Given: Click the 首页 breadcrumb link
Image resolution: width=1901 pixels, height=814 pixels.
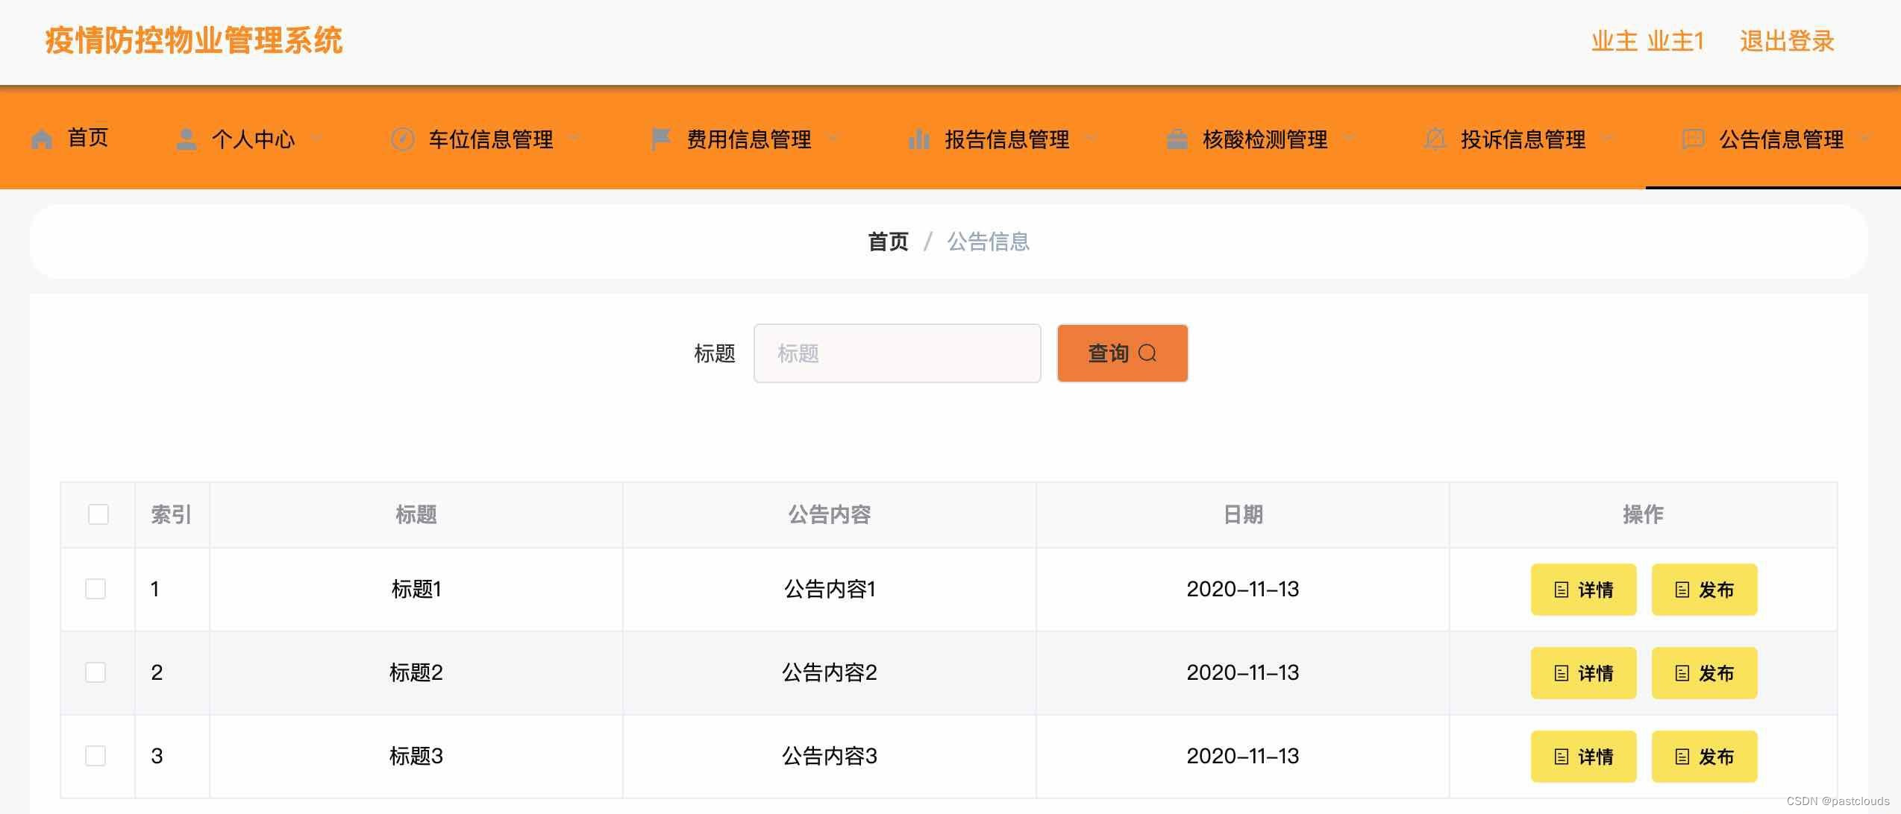Looking at the screenshot, I should click(888, 242).
